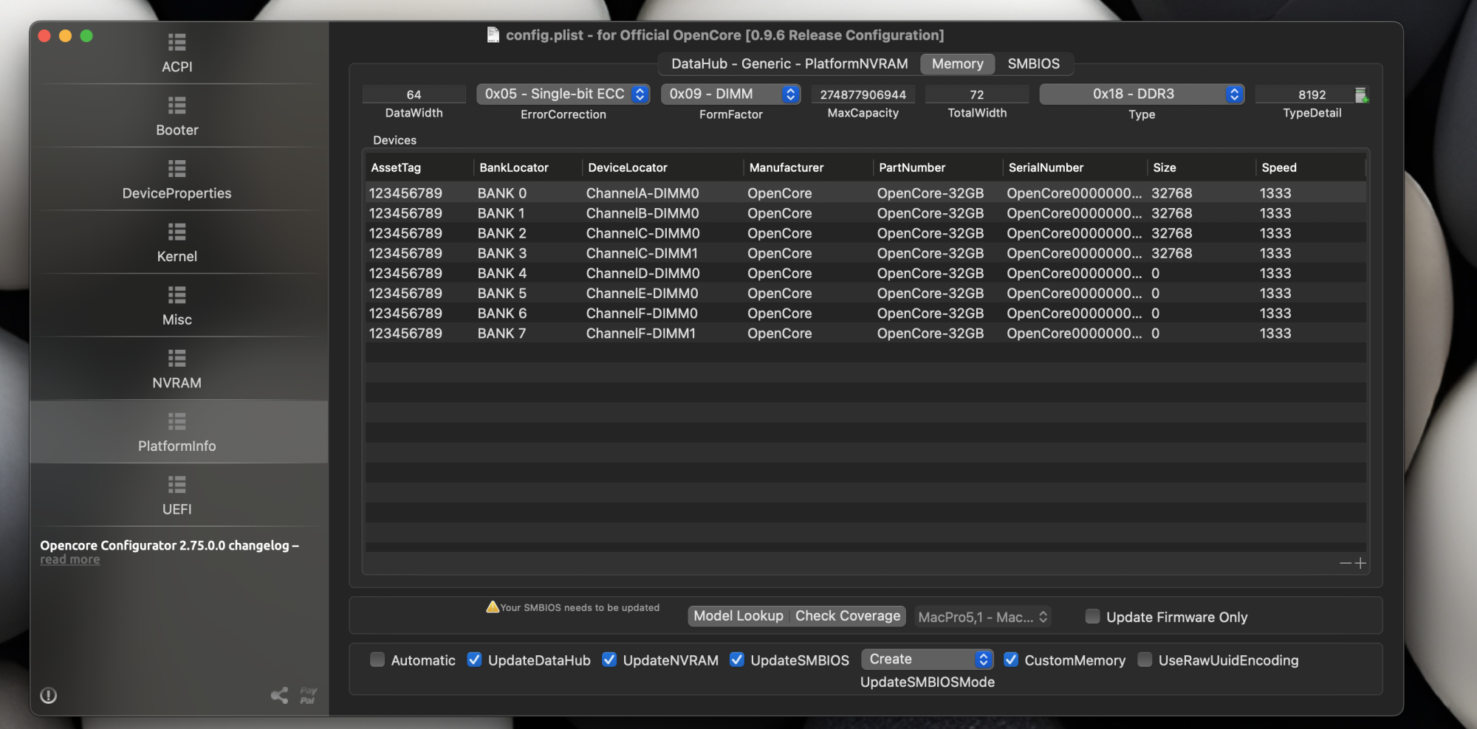Click the Model Lookup button
The width and height of the screenshot is (1477, 729).
tap(738, 616)
